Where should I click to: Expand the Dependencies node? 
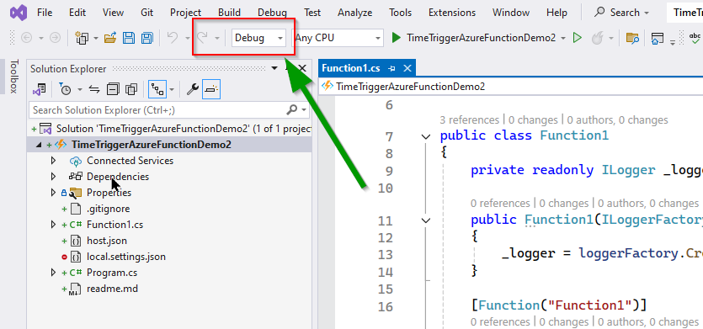tap(53, 177)
